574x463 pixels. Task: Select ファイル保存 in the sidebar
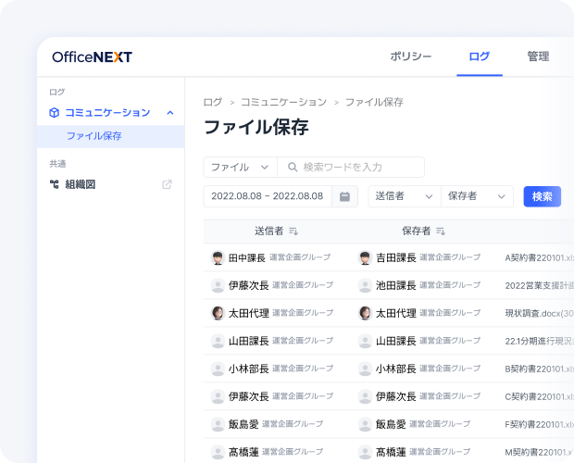pyautogui.click(x=94, y=136)
